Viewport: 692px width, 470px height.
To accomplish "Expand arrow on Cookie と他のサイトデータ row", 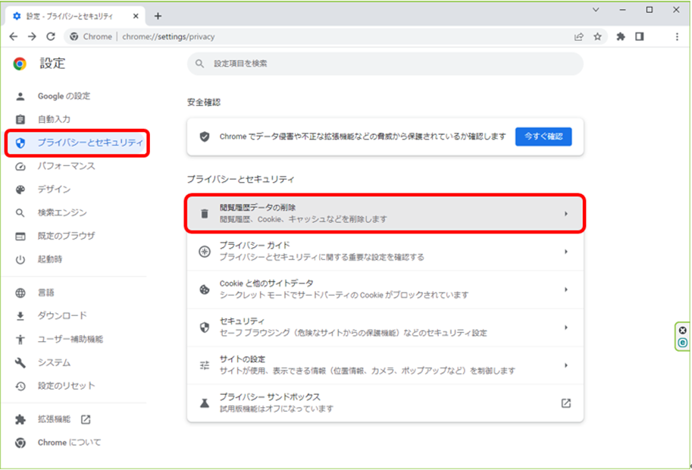I will (x=565, y=290).
